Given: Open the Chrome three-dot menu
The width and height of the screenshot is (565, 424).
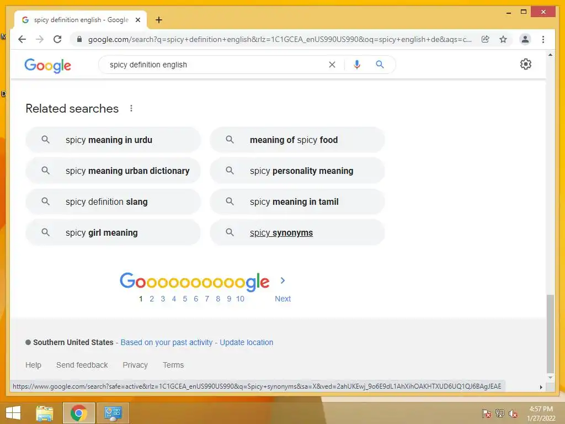Looking at the screenshot, I should pyautogui.click(x=543, y=39).
